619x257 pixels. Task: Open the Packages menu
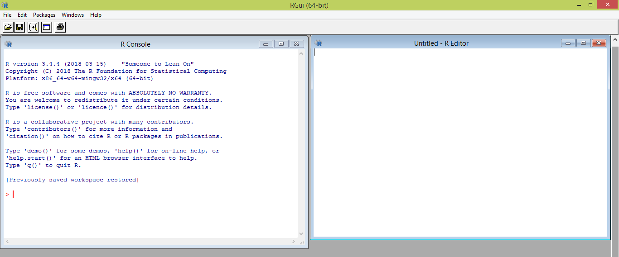[44, 15]
